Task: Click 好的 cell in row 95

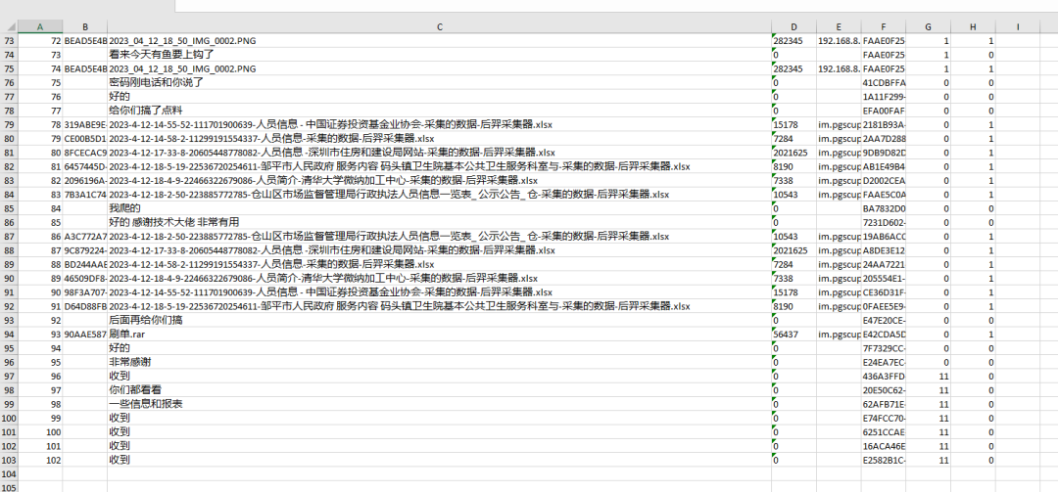Action: [x=439, y=348]
